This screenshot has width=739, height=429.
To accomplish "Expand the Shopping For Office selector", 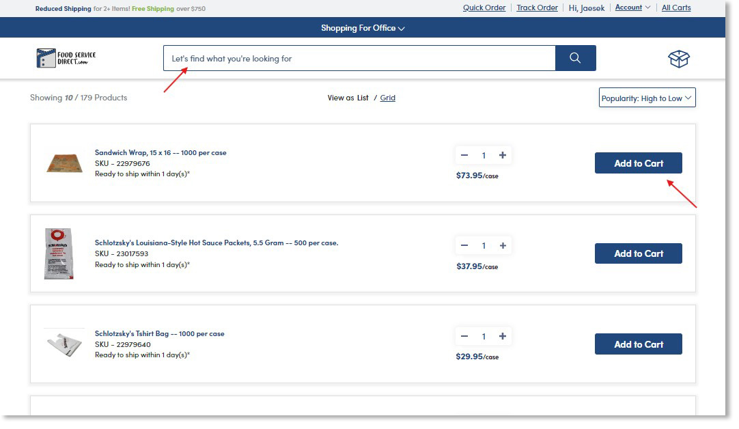I will click(363, 28).
